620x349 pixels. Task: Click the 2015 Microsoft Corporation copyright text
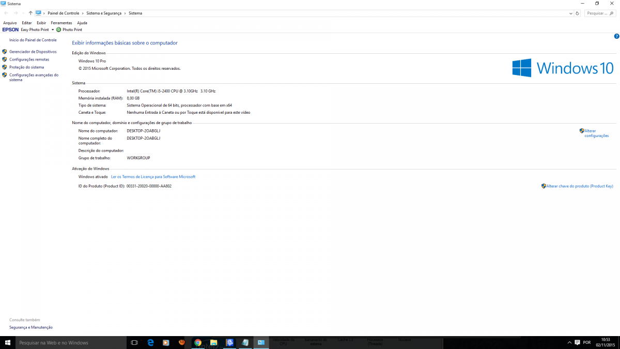(x=130, y=68)
